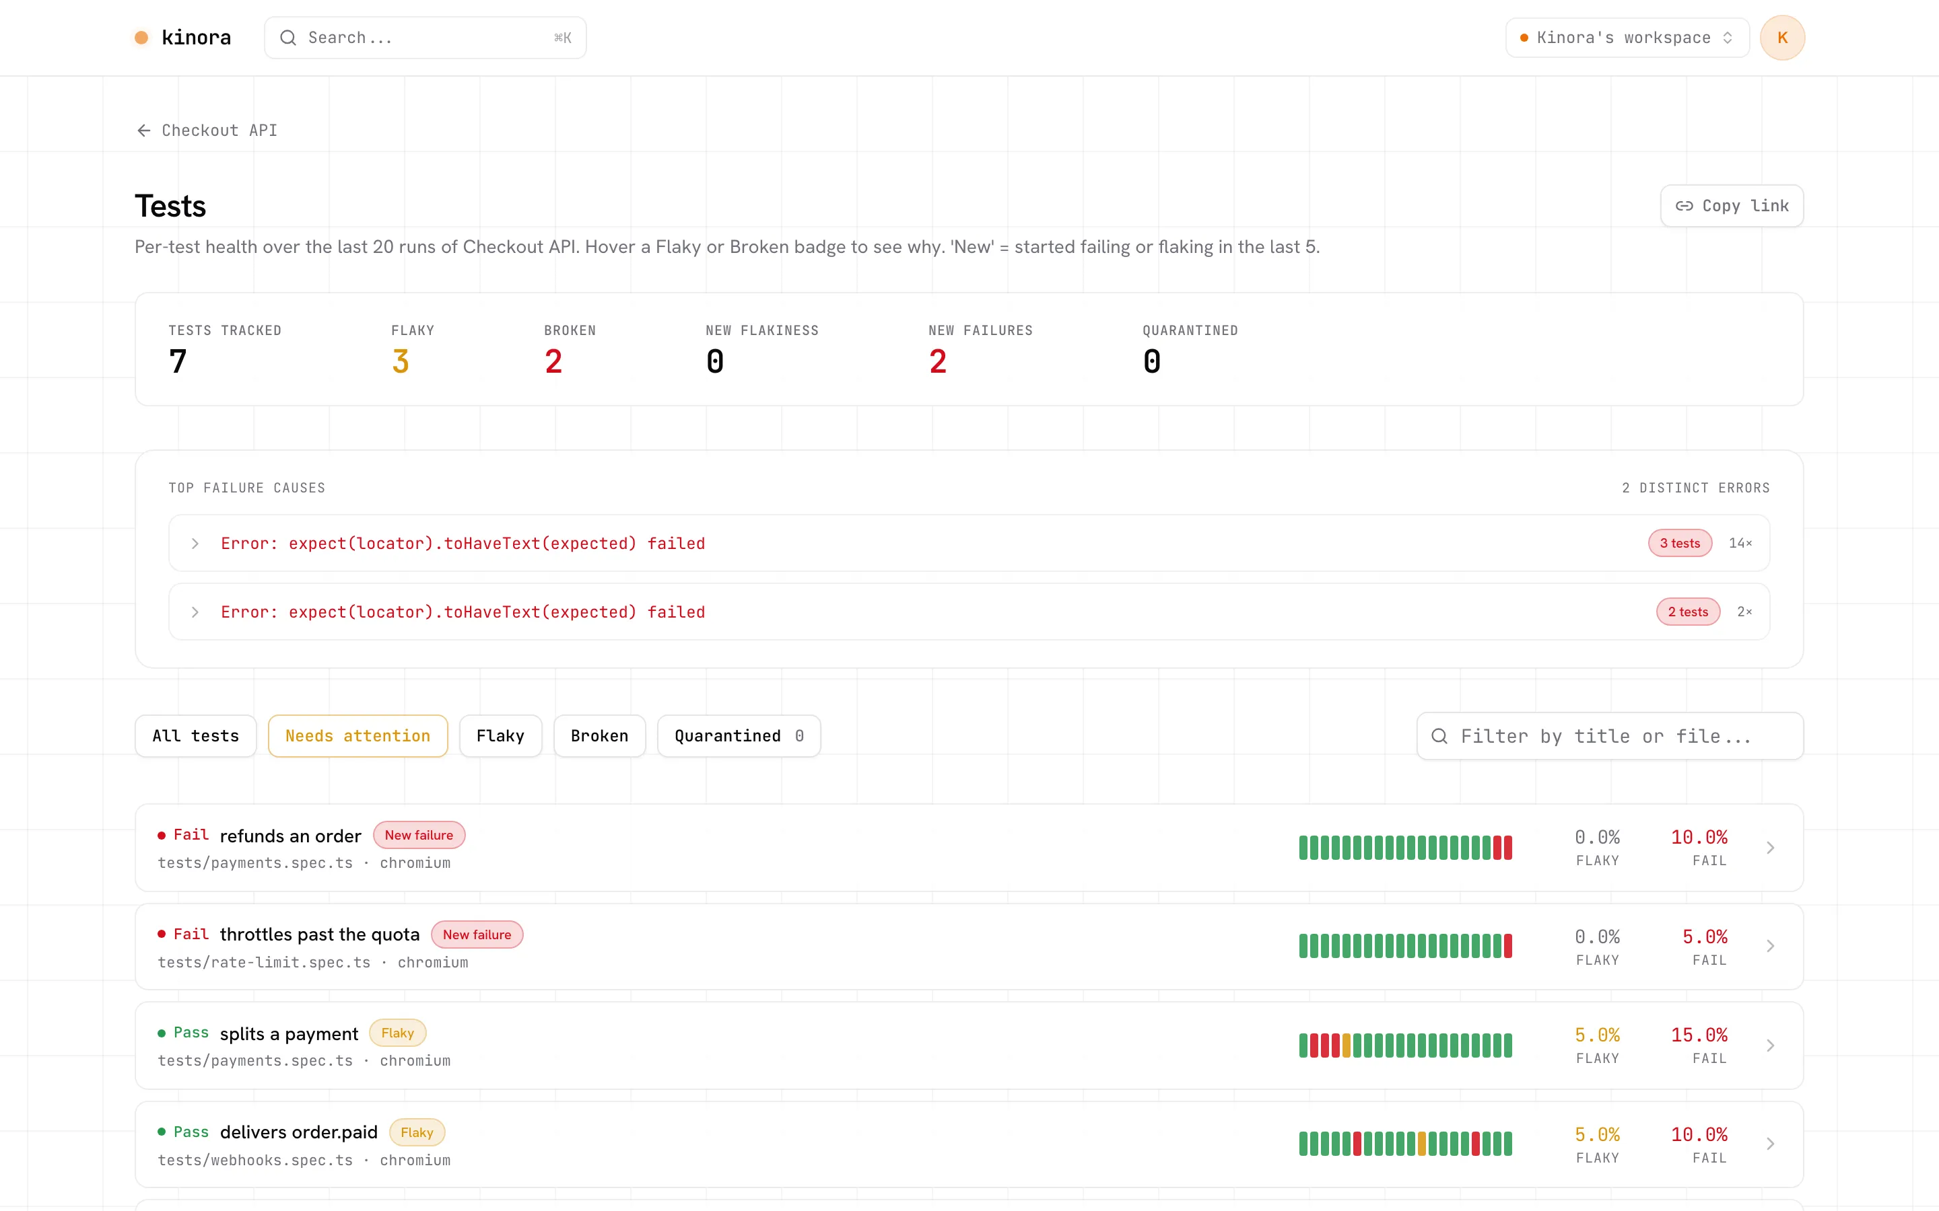This screenshot has width=1939, height=1211.
Task: Open the throttles past the quota test
Action: [969, 947]
